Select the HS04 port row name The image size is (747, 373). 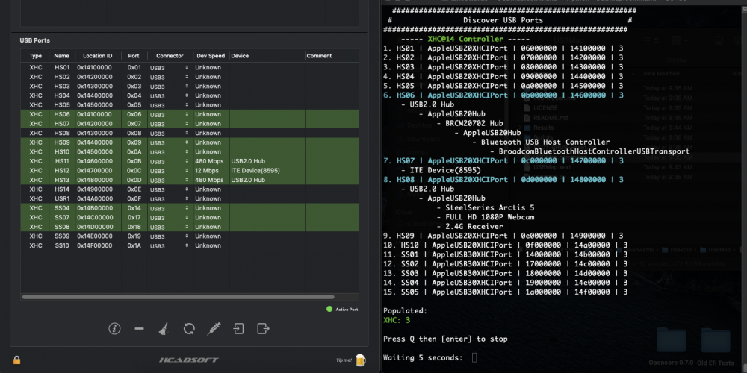point(62,95)
